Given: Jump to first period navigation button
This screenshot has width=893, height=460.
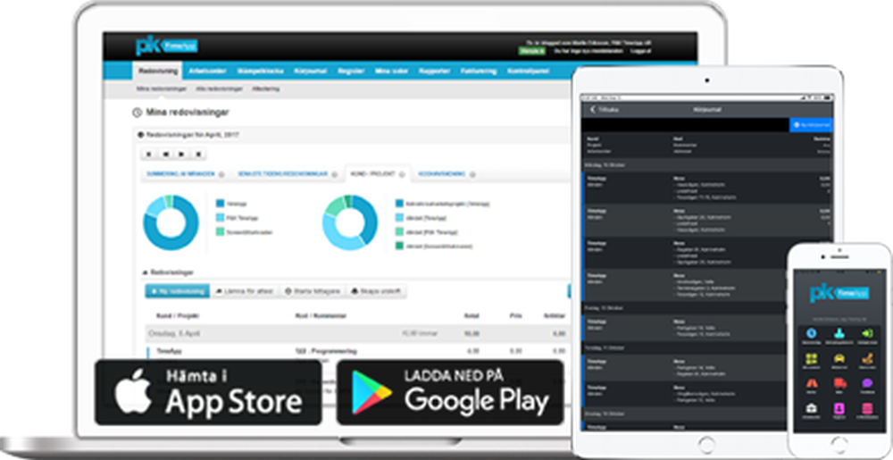Looking at the screenshot, I should pos(149,154).
